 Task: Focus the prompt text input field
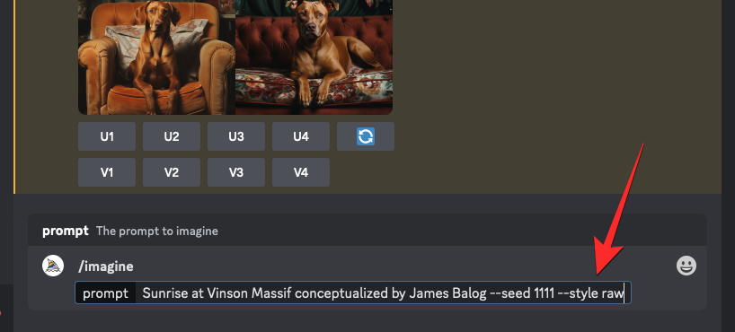coord(353,293)
